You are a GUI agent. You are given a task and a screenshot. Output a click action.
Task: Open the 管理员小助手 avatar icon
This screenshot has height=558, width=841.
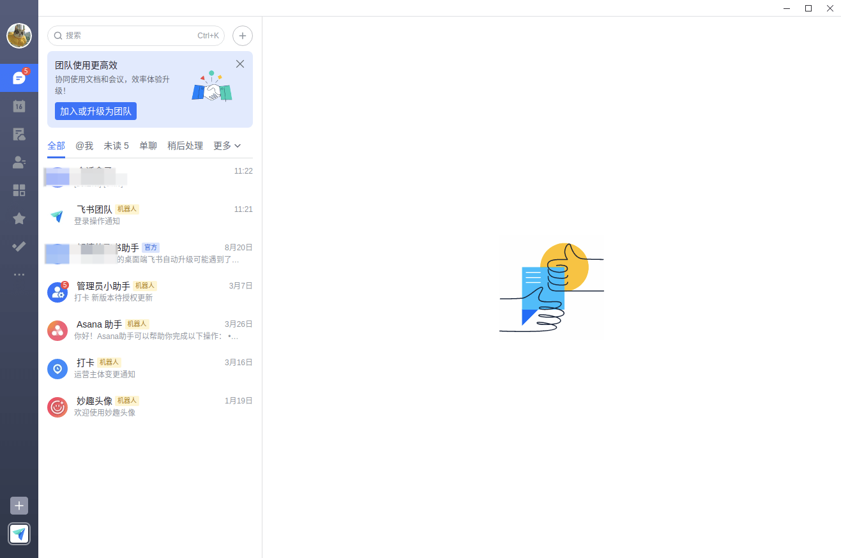[57, 292]
